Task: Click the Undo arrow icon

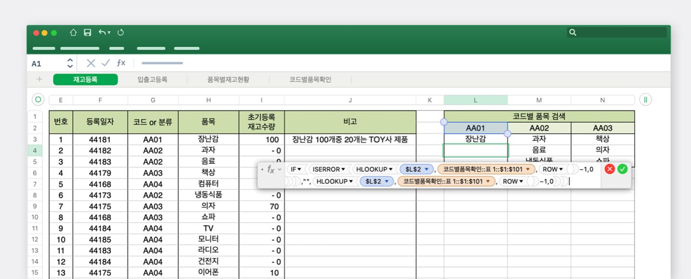Action: [x=102, y=33]
